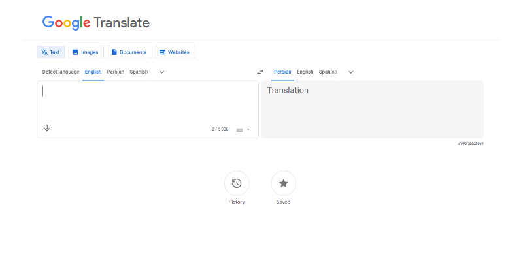
Task: Expand the target languages dropdown chevron
Action: click(351, 72)
